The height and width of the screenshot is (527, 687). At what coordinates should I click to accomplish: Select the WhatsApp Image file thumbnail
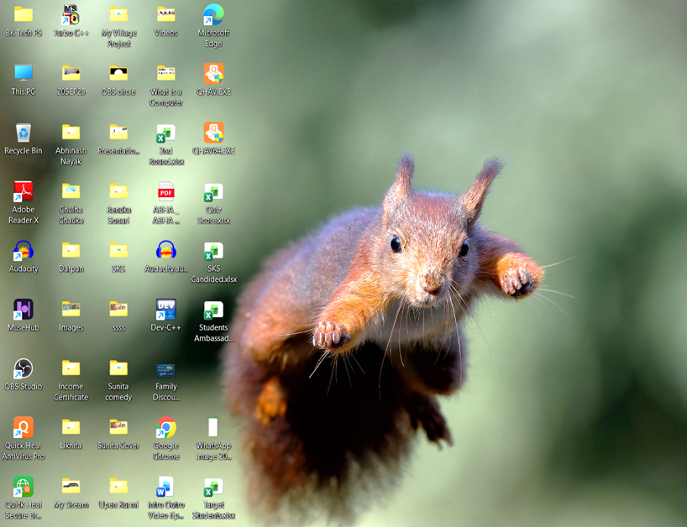213,427
